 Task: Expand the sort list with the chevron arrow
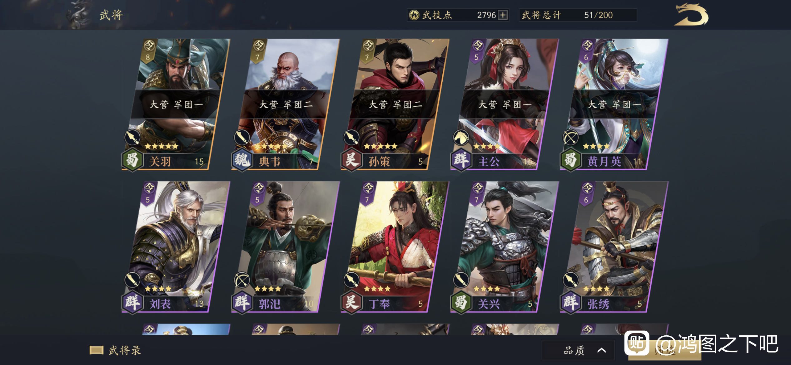[x=601, y=350]
